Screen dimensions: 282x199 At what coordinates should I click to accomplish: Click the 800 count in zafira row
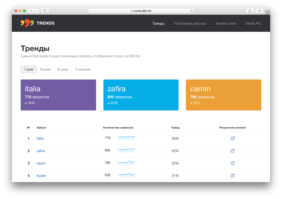coord(107,150)
